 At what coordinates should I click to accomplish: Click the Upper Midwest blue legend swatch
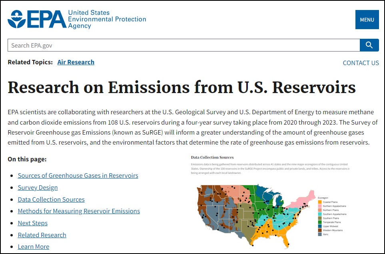click(x=320, y=226)
